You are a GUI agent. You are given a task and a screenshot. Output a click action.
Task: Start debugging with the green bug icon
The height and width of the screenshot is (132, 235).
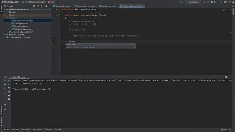click(x=208, y=2)
